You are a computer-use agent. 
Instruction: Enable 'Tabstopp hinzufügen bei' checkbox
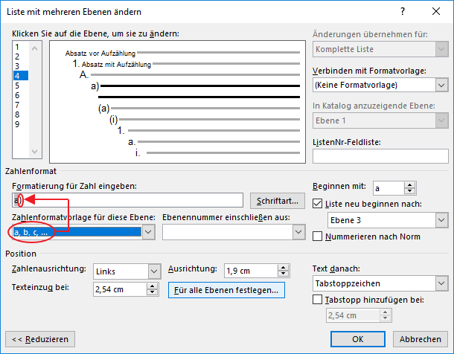click(x=319, y=300)
